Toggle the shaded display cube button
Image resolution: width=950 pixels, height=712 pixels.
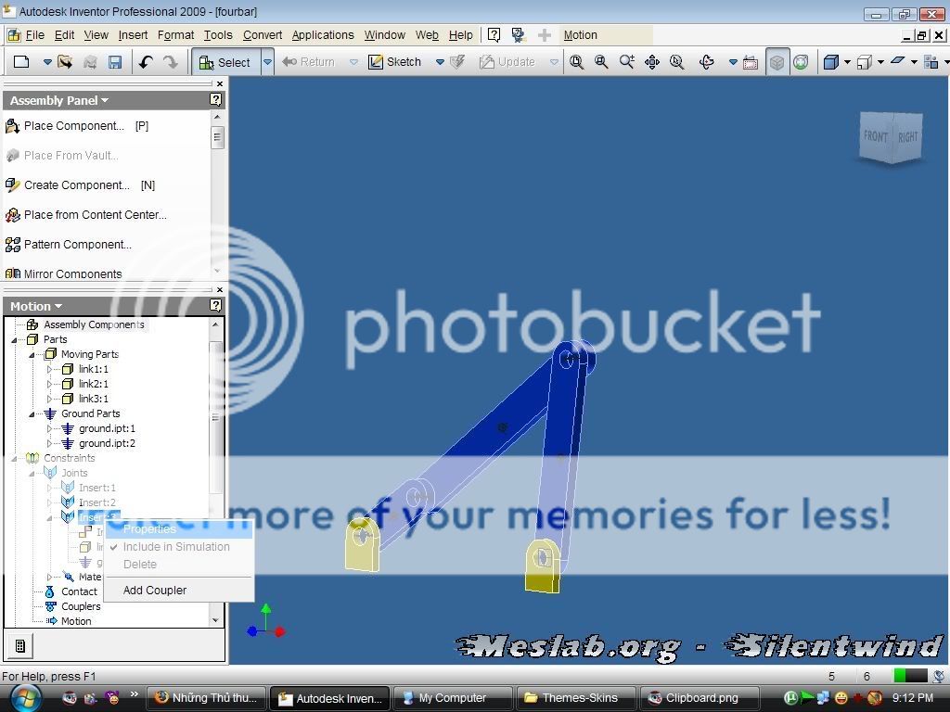click(x=777, y=62)
